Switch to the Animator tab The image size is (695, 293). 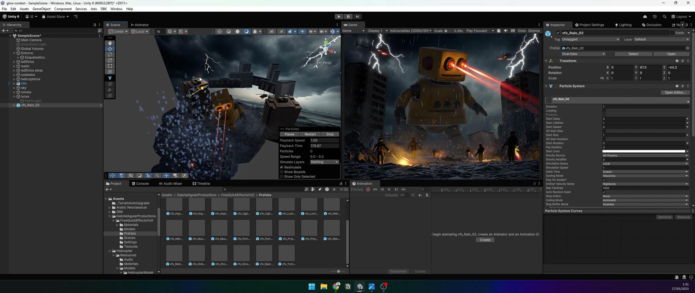(x=140, y=25)
